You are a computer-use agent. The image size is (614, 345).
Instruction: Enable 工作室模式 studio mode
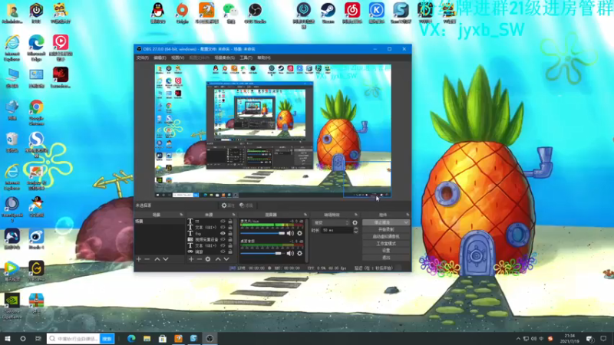[x=386, y=244]
